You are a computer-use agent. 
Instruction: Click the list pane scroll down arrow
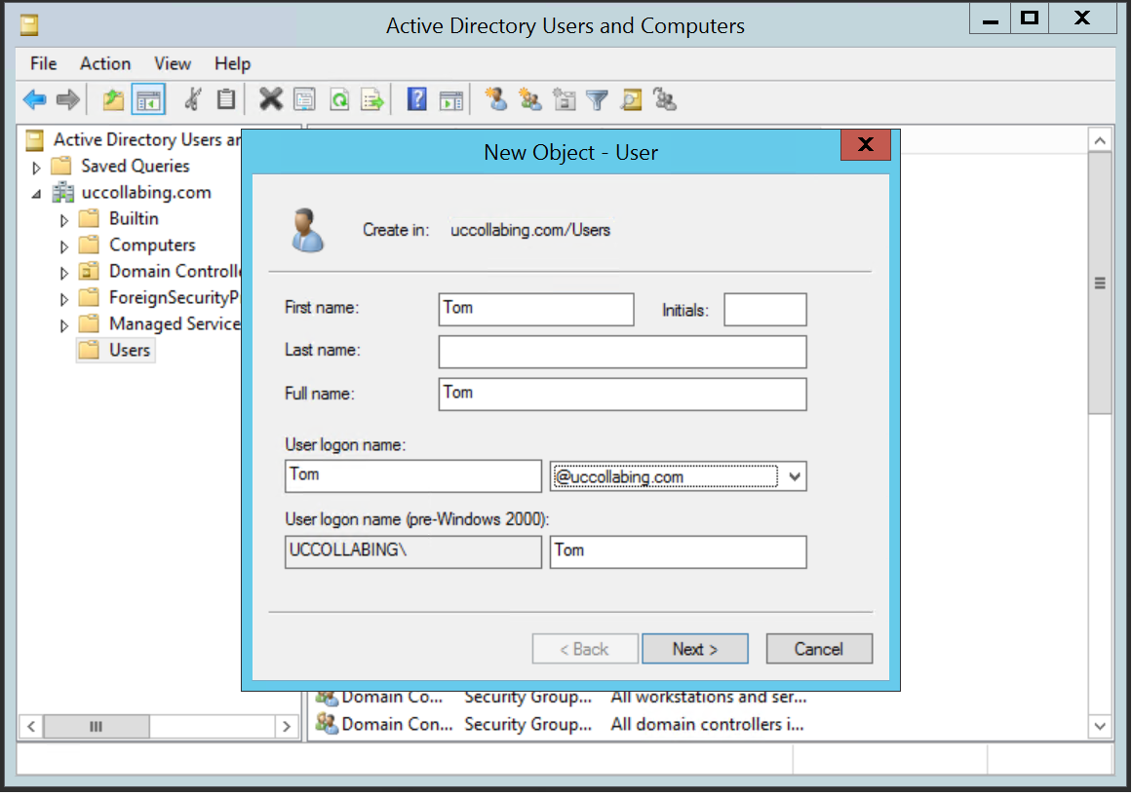(x=1100, y=727)
